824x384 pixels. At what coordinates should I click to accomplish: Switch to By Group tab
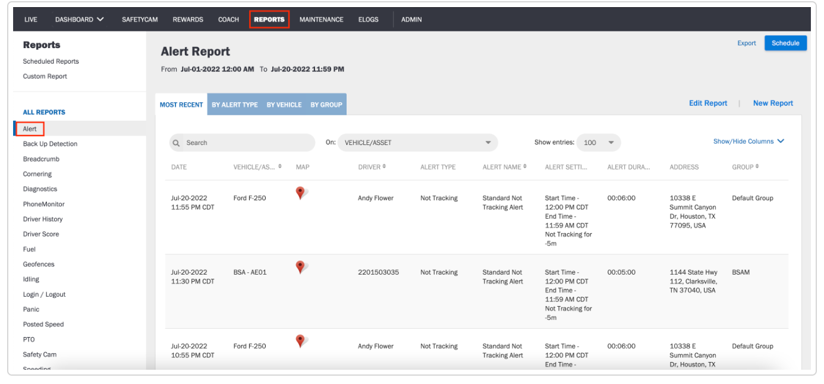(326, 105)
